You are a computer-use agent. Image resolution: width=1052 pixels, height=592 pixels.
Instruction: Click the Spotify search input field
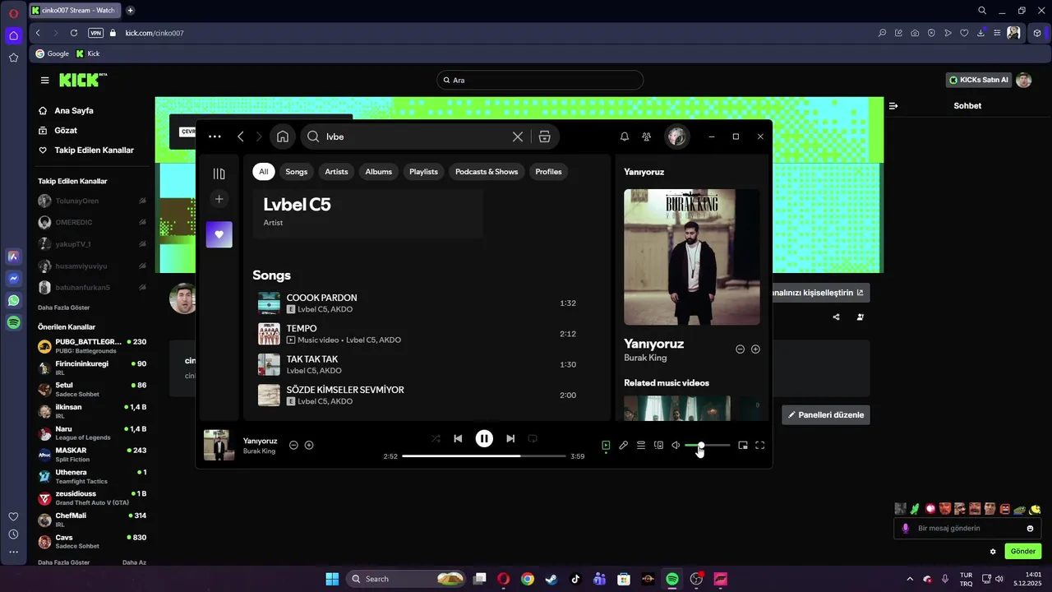(415, 136)
